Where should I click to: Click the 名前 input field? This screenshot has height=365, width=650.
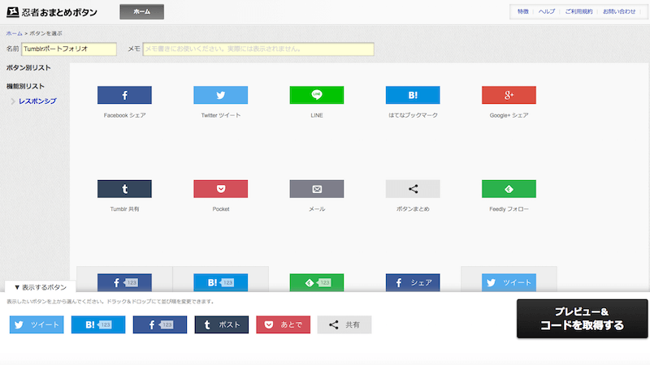[x=69, y=49]
